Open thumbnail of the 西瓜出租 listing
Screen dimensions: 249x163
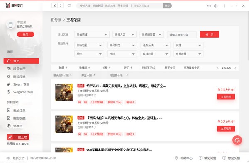click(x=64, y=124)
